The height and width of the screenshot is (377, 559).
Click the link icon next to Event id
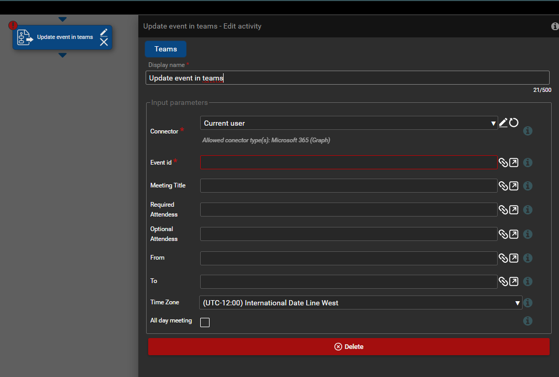click(x=503, y=163)
